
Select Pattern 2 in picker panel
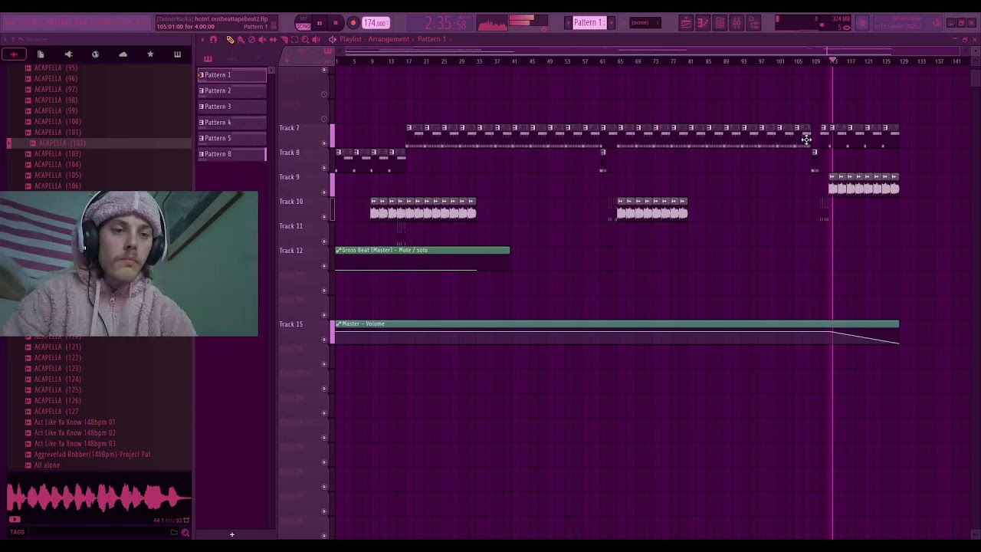pyautogui.click(x=232, y=90)
